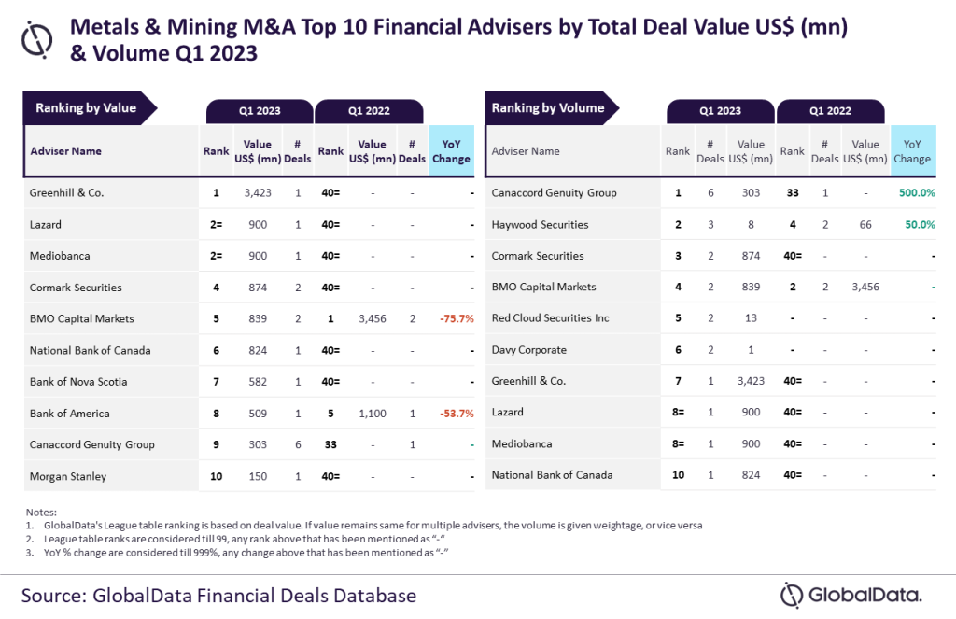This screenshot has width=956, height=619.
Task: Click the chart title heading text
Action: (458, 40)
